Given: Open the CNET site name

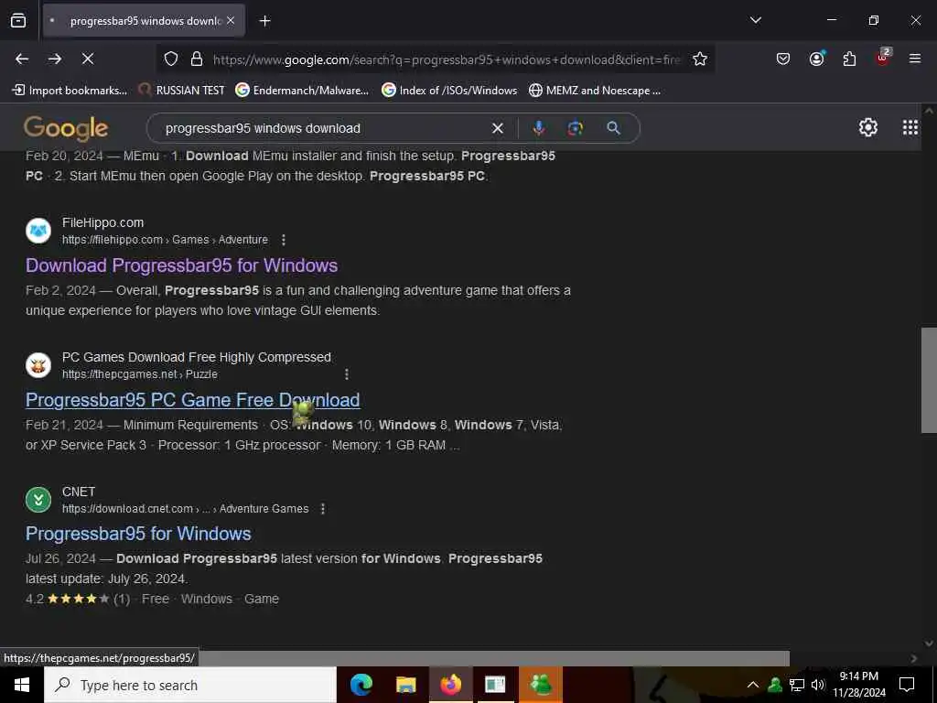Looking at the screenshot, I should pyautogui.click(x=79, y=492).
